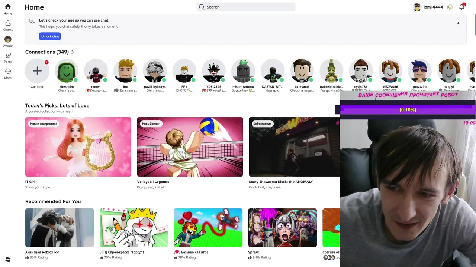The width and height of the screenshot is (476, 267).
Task: Open the Home sidebar icon
Action: click(8, 7)
